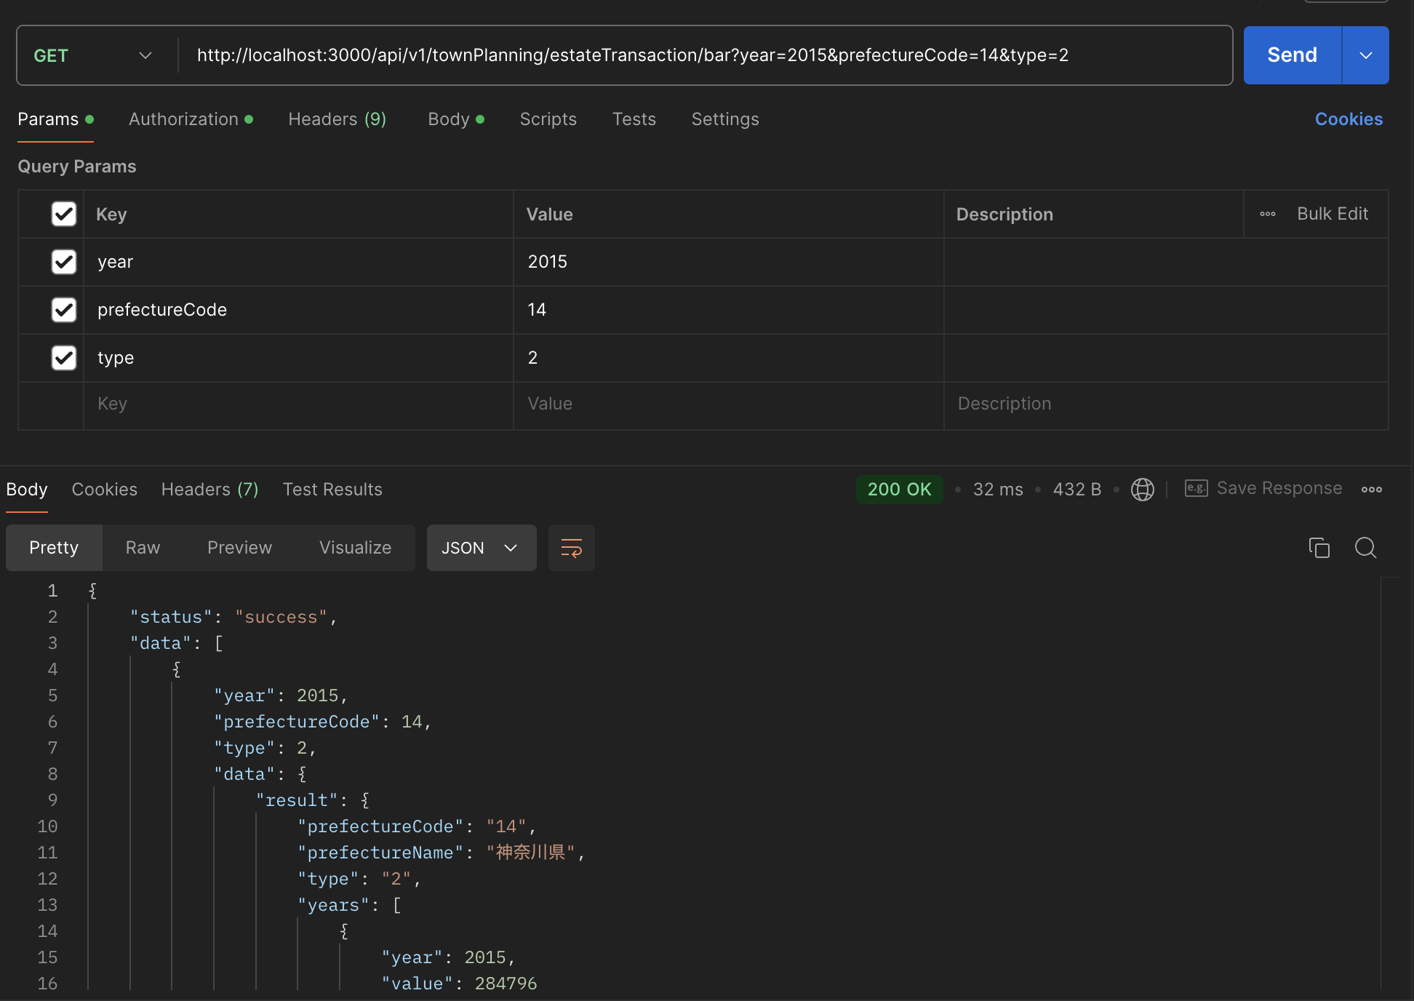
Task: Edit the prefectureCode value 14 cell
Action: pos(728,310)
